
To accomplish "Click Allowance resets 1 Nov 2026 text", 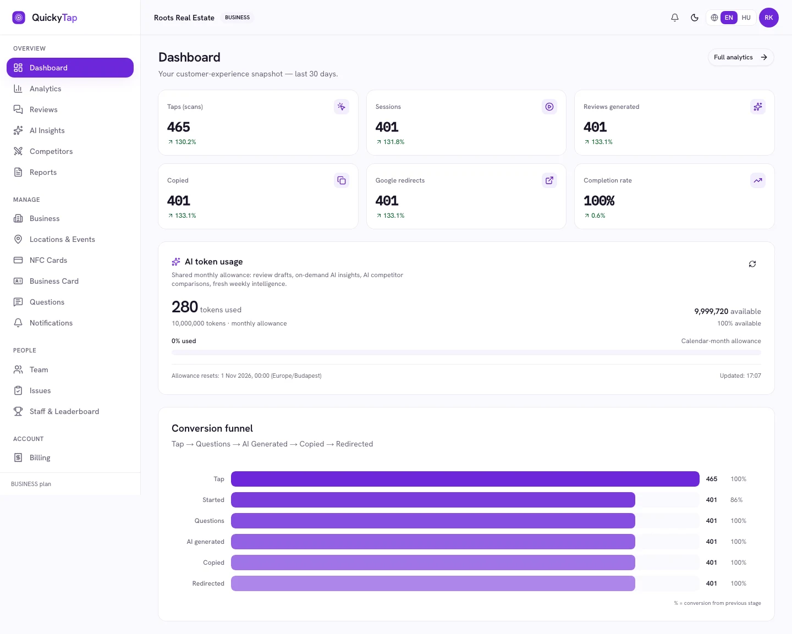I will [246, 376].
